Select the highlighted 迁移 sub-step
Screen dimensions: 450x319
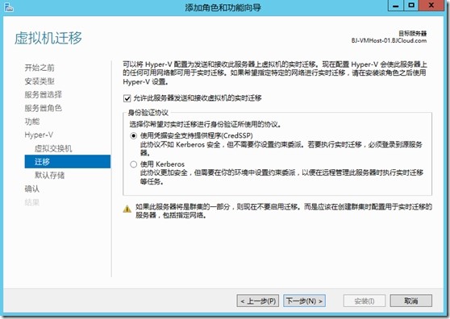click(x=68, y=162)
